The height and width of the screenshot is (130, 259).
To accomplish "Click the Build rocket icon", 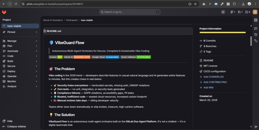I will click(4, 61).
